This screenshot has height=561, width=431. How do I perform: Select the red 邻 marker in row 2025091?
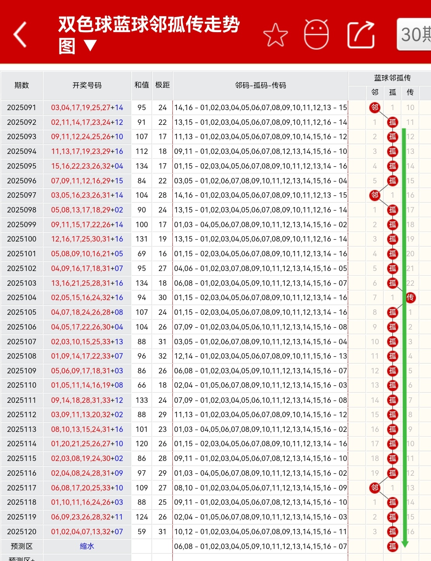(374, 108)
